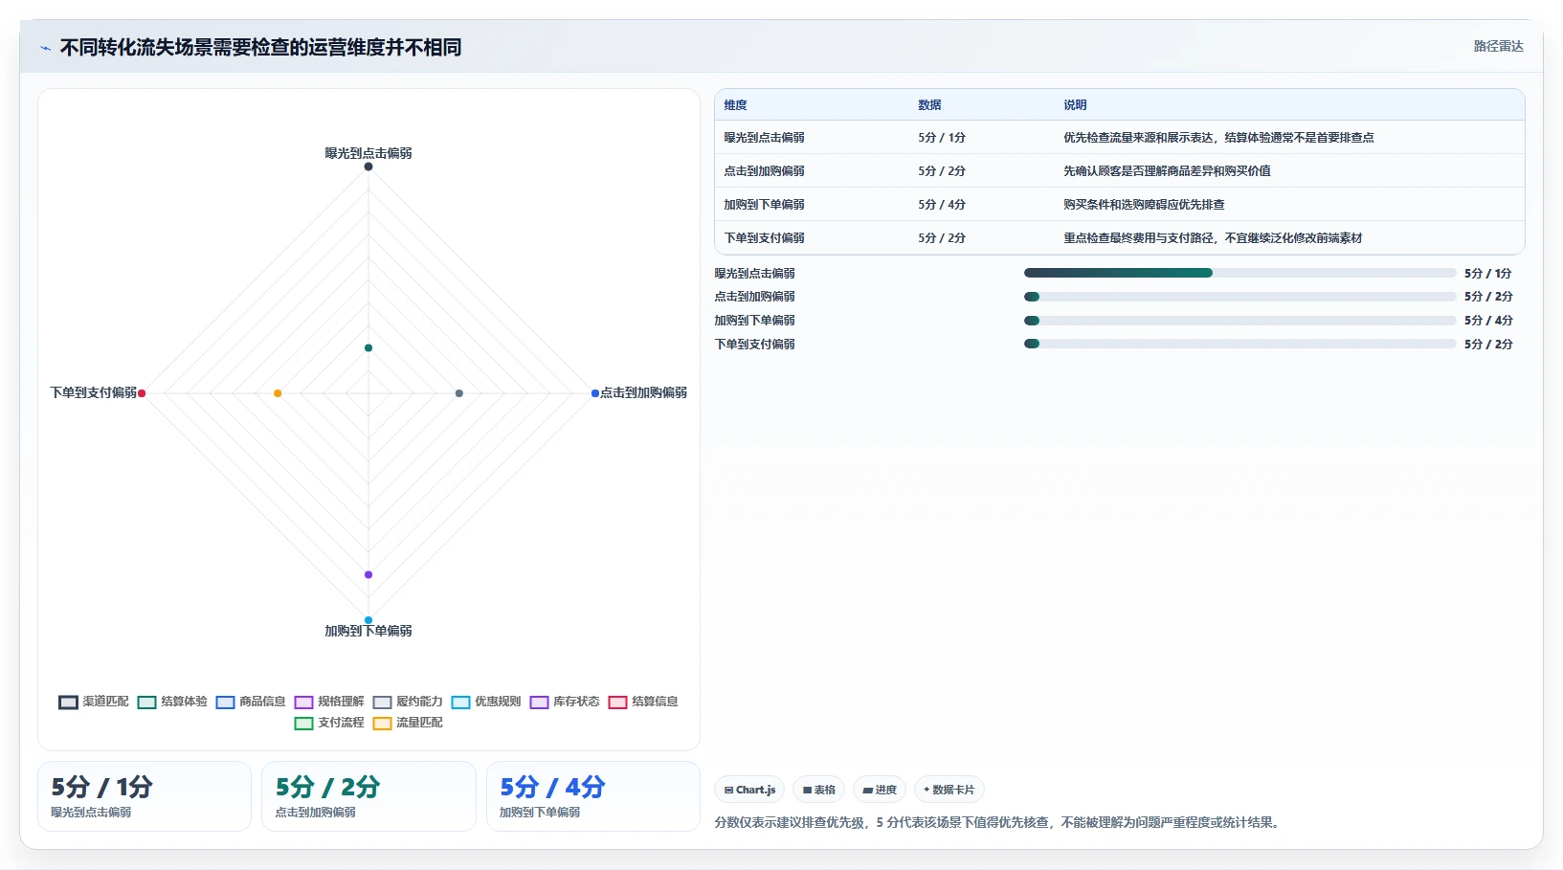Select the 进度 chip

[880, 790]
